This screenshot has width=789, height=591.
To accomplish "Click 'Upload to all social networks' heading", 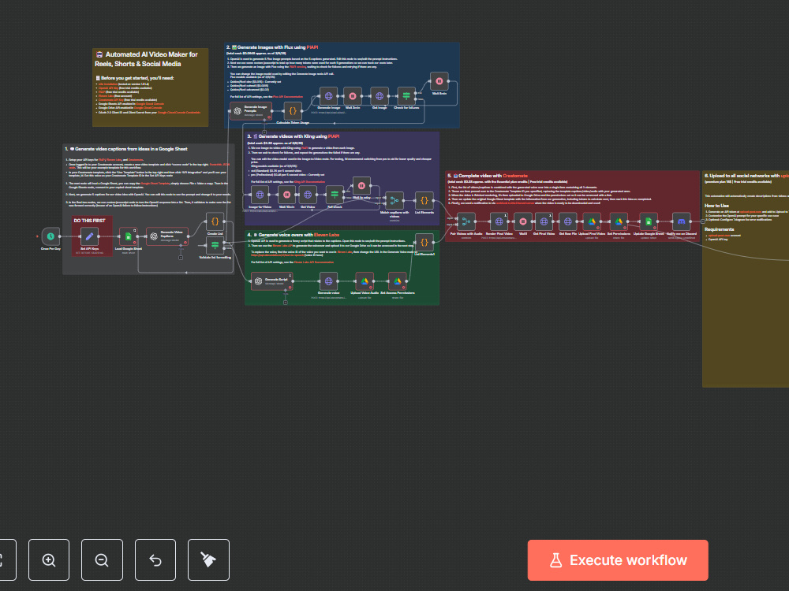I will (746, 176).
